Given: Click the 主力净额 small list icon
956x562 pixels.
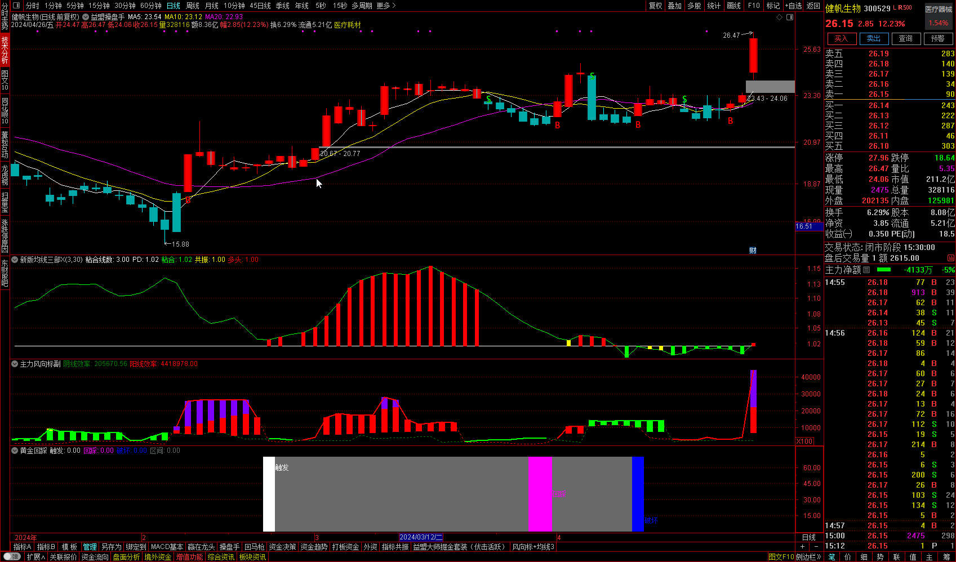Looking at the screenshot, I should [x=866, y=270].
